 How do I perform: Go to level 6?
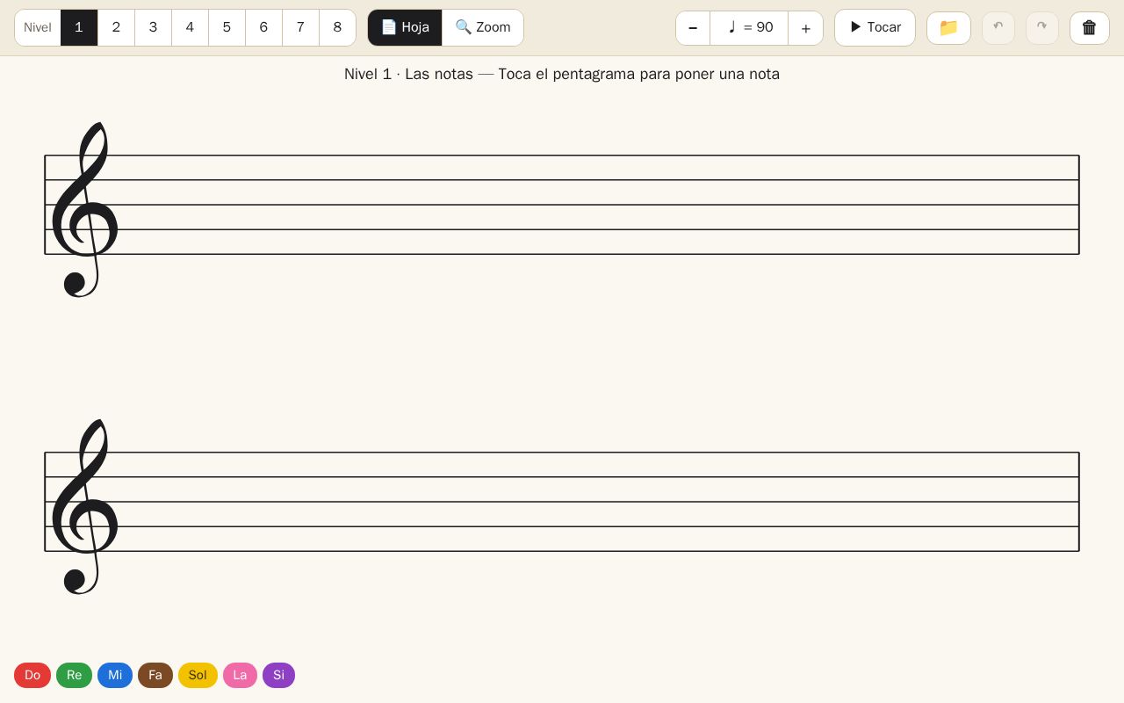(263, 28)
